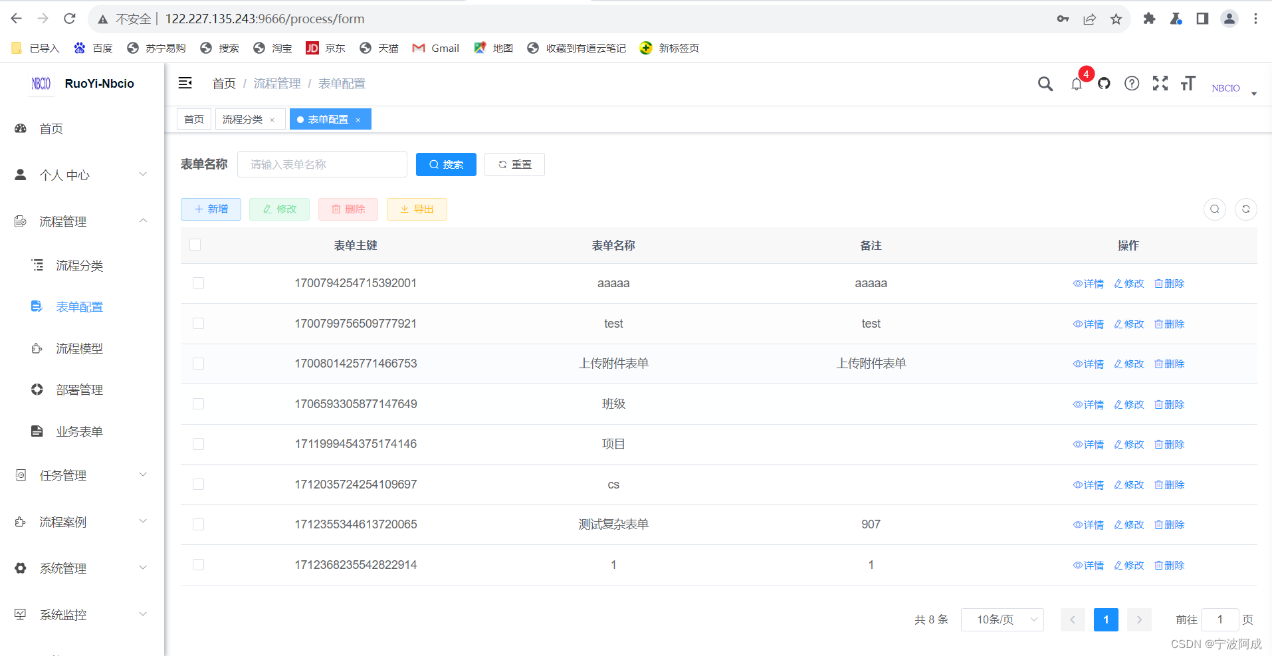Image resolution: width=1272 pixels, height=656 pixels.
Task: Go to pagination page 1
Action: (x=1106, y=620)
